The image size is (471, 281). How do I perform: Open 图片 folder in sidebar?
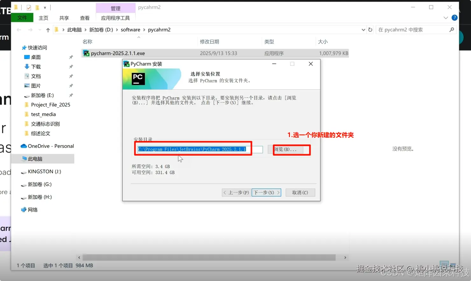[36, 86]
